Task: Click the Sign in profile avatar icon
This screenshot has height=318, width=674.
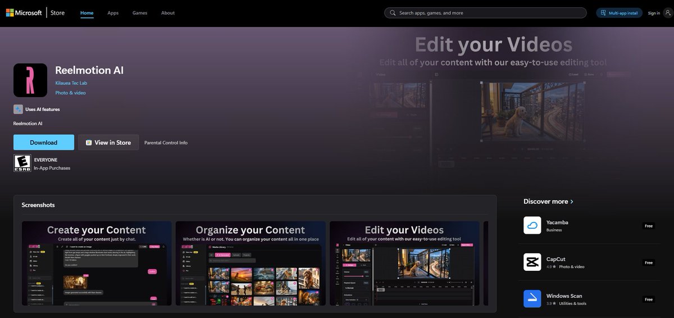Action: [667, 13]
